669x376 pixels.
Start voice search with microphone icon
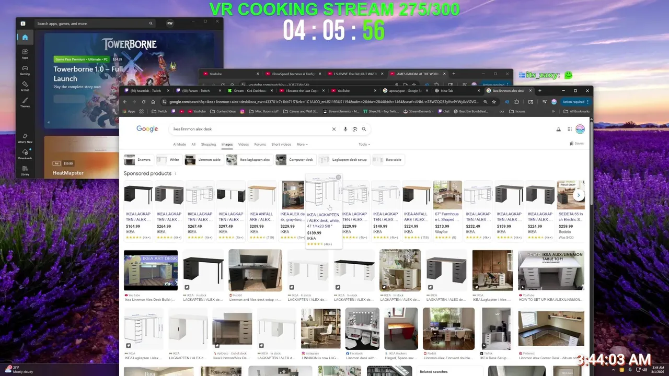click(345, 129)
